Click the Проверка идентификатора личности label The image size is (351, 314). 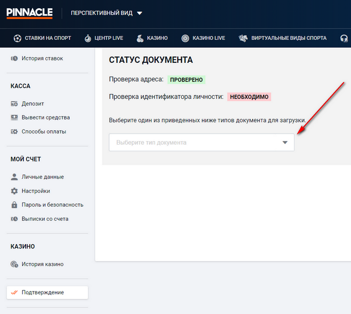[x=166, y=97]
